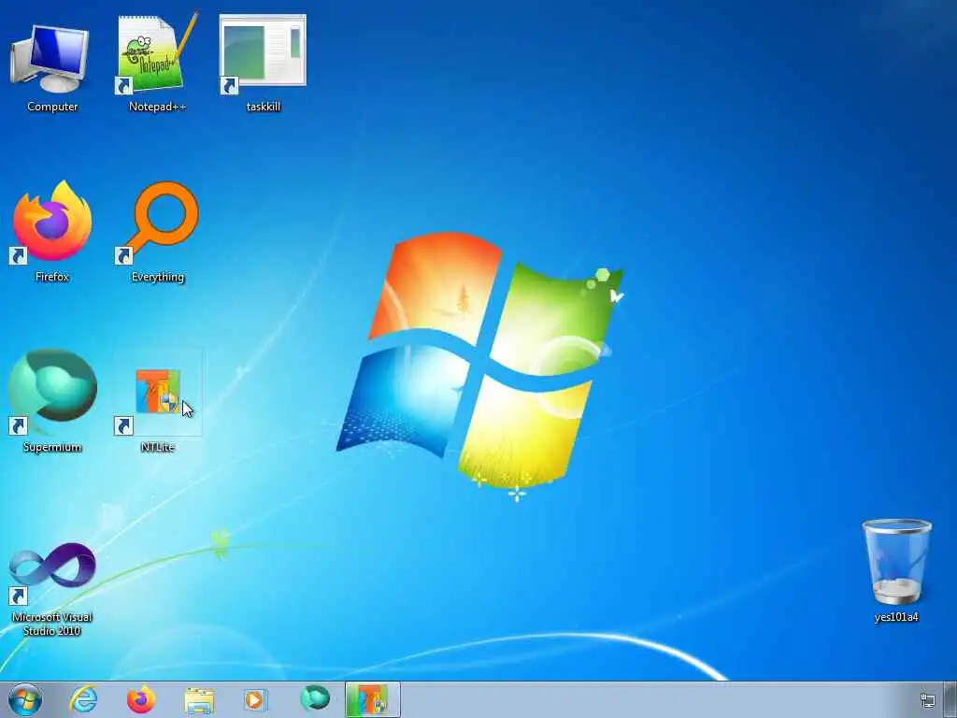
Task: Click the 'Everything' icon label text
Action: coord(157,277)
